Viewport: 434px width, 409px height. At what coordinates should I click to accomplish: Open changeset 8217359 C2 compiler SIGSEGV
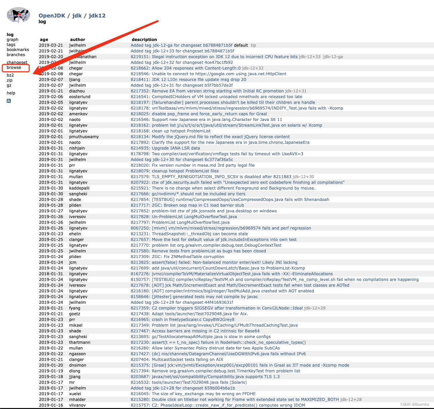pyautogui.click(x=216, y=308)
